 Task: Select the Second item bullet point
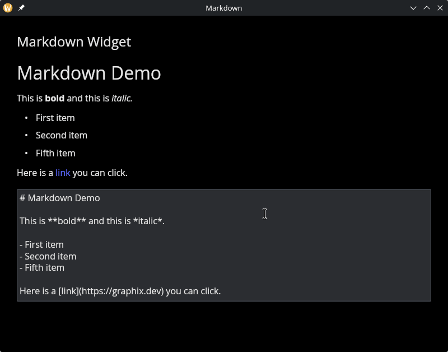(x=62, y=135)
